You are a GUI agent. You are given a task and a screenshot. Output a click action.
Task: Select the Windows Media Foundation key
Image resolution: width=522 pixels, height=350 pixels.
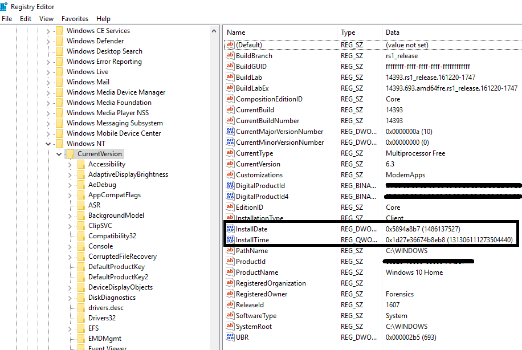pos(109,103)
